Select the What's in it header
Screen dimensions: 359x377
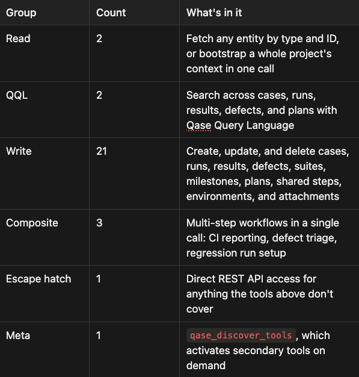coord(214,13)
